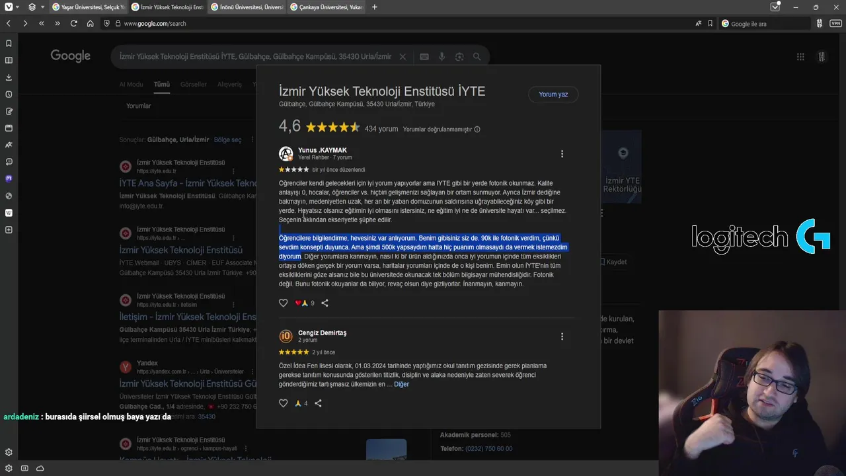Open sidebar settings gear icon
The height and width of the screenshot is (476, 846).
[9, 452]
